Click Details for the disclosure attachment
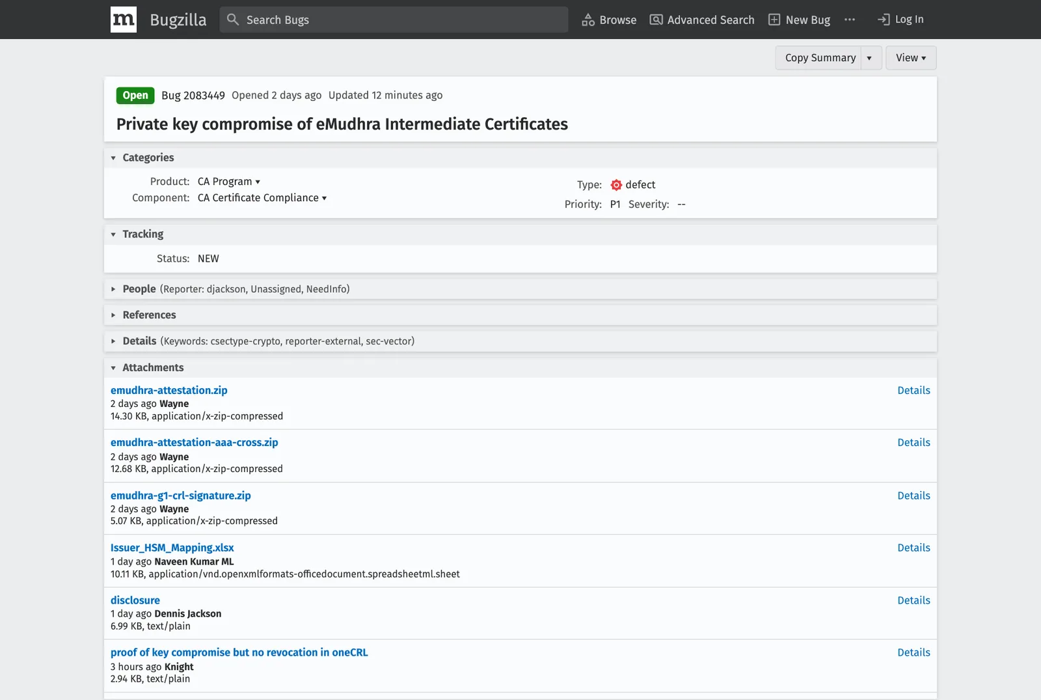The height and width of the screenshot is (700, 1041). 913,601
